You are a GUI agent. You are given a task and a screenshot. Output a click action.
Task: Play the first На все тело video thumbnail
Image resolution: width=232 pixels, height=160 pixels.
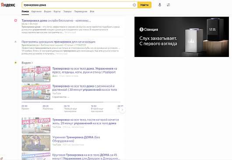(x=36, y=74)
